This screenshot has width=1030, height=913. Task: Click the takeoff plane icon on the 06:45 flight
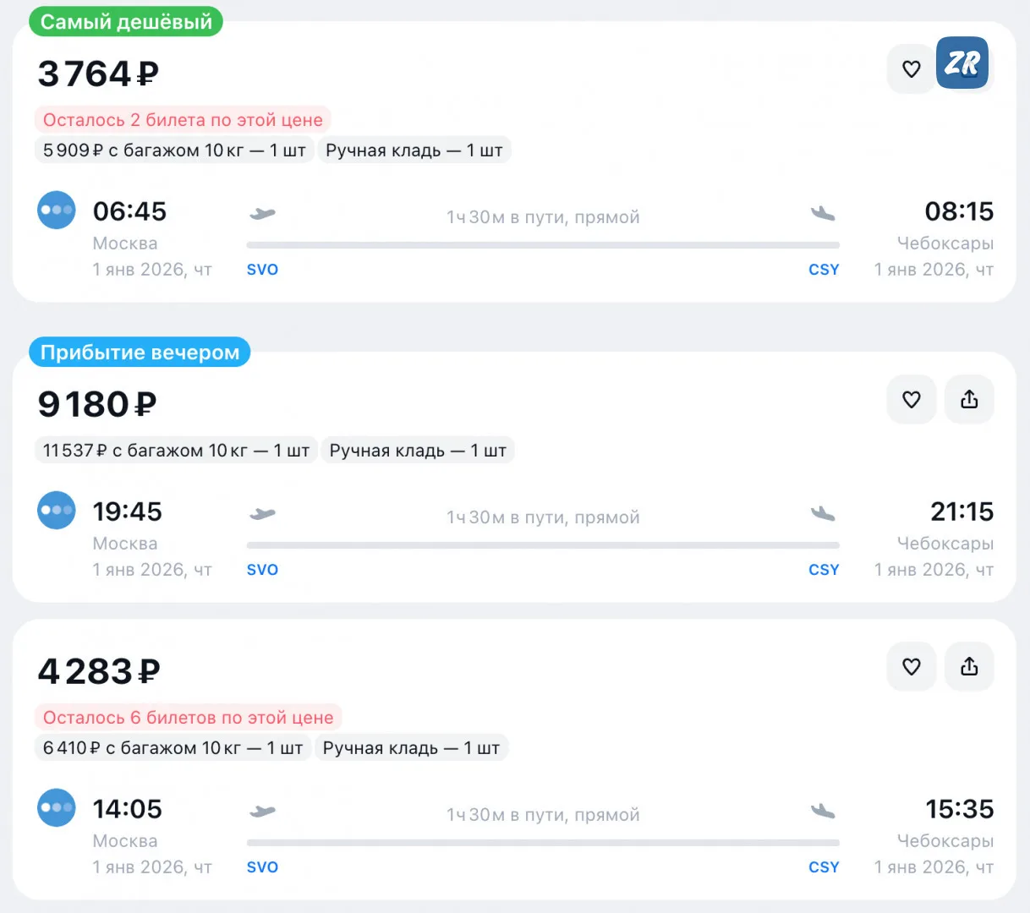(x=262, y=214)
